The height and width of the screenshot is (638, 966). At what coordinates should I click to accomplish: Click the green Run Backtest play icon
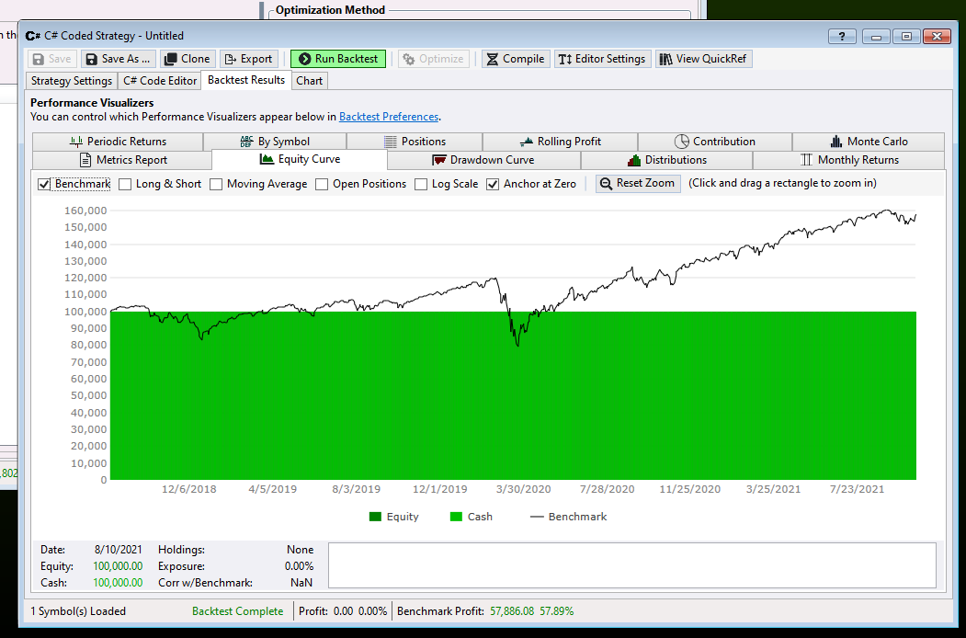click(x=304, y=59)
